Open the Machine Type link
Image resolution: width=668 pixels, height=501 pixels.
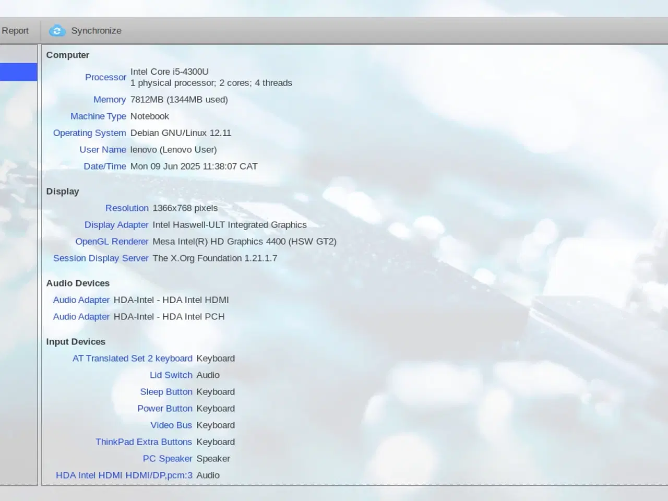point(98,116)
